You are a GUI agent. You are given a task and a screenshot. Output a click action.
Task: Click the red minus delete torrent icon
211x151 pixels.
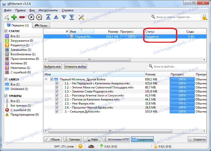click(x=22, y=17)
